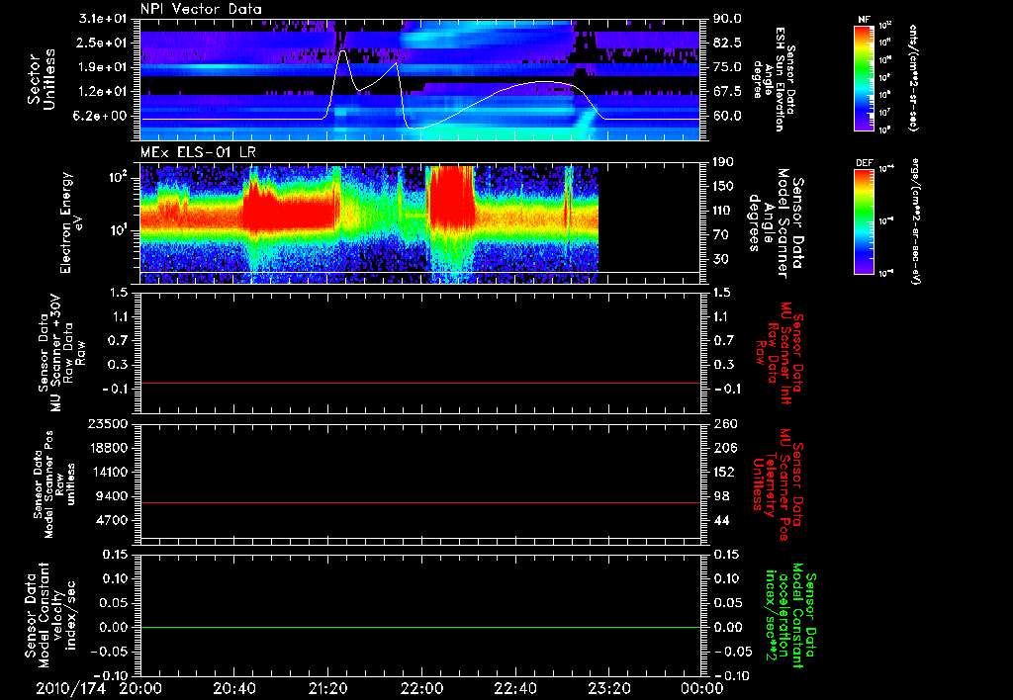Click the 21:20 time tick label
Viewport: 1013px width, 700px height.
tap(326, 689)
